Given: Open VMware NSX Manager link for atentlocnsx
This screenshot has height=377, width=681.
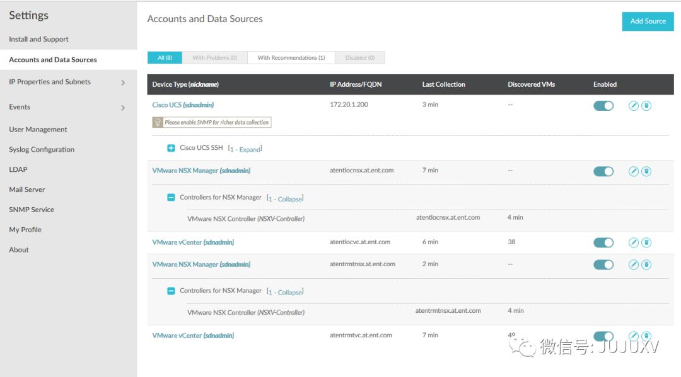Looking at the screenshot, I should coord(201,171).
